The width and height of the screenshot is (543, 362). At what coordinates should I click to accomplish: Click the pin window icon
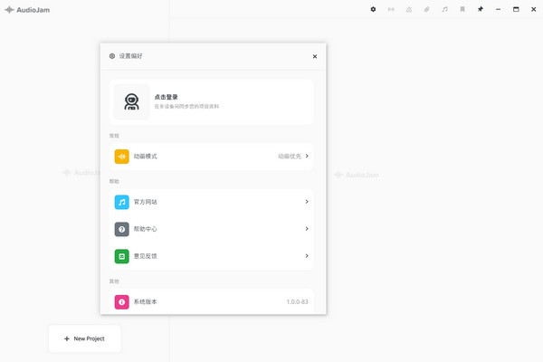coord(481,9)
